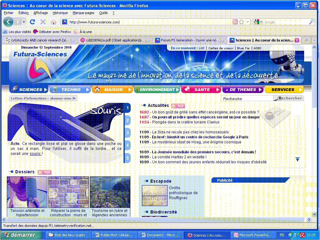
Task: Click the RSS feed icon in address bar
Action: tap(235, 22)
